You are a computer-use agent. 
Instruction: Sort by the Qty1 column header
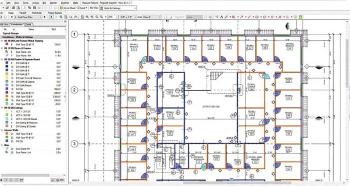[x=54, y=29]
